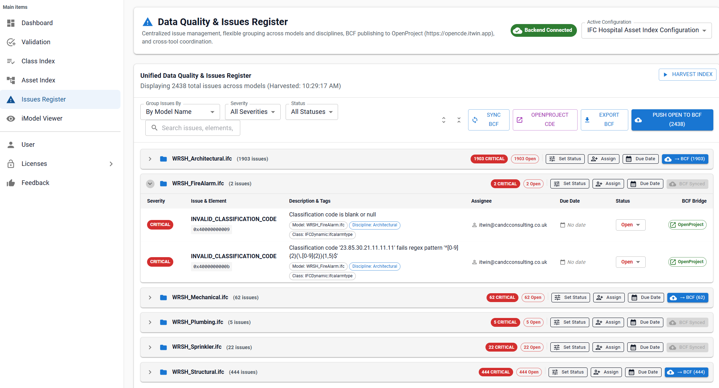Click EXPORT BCF button
Screen dimensions: 719x388
[x=604, y=120]
